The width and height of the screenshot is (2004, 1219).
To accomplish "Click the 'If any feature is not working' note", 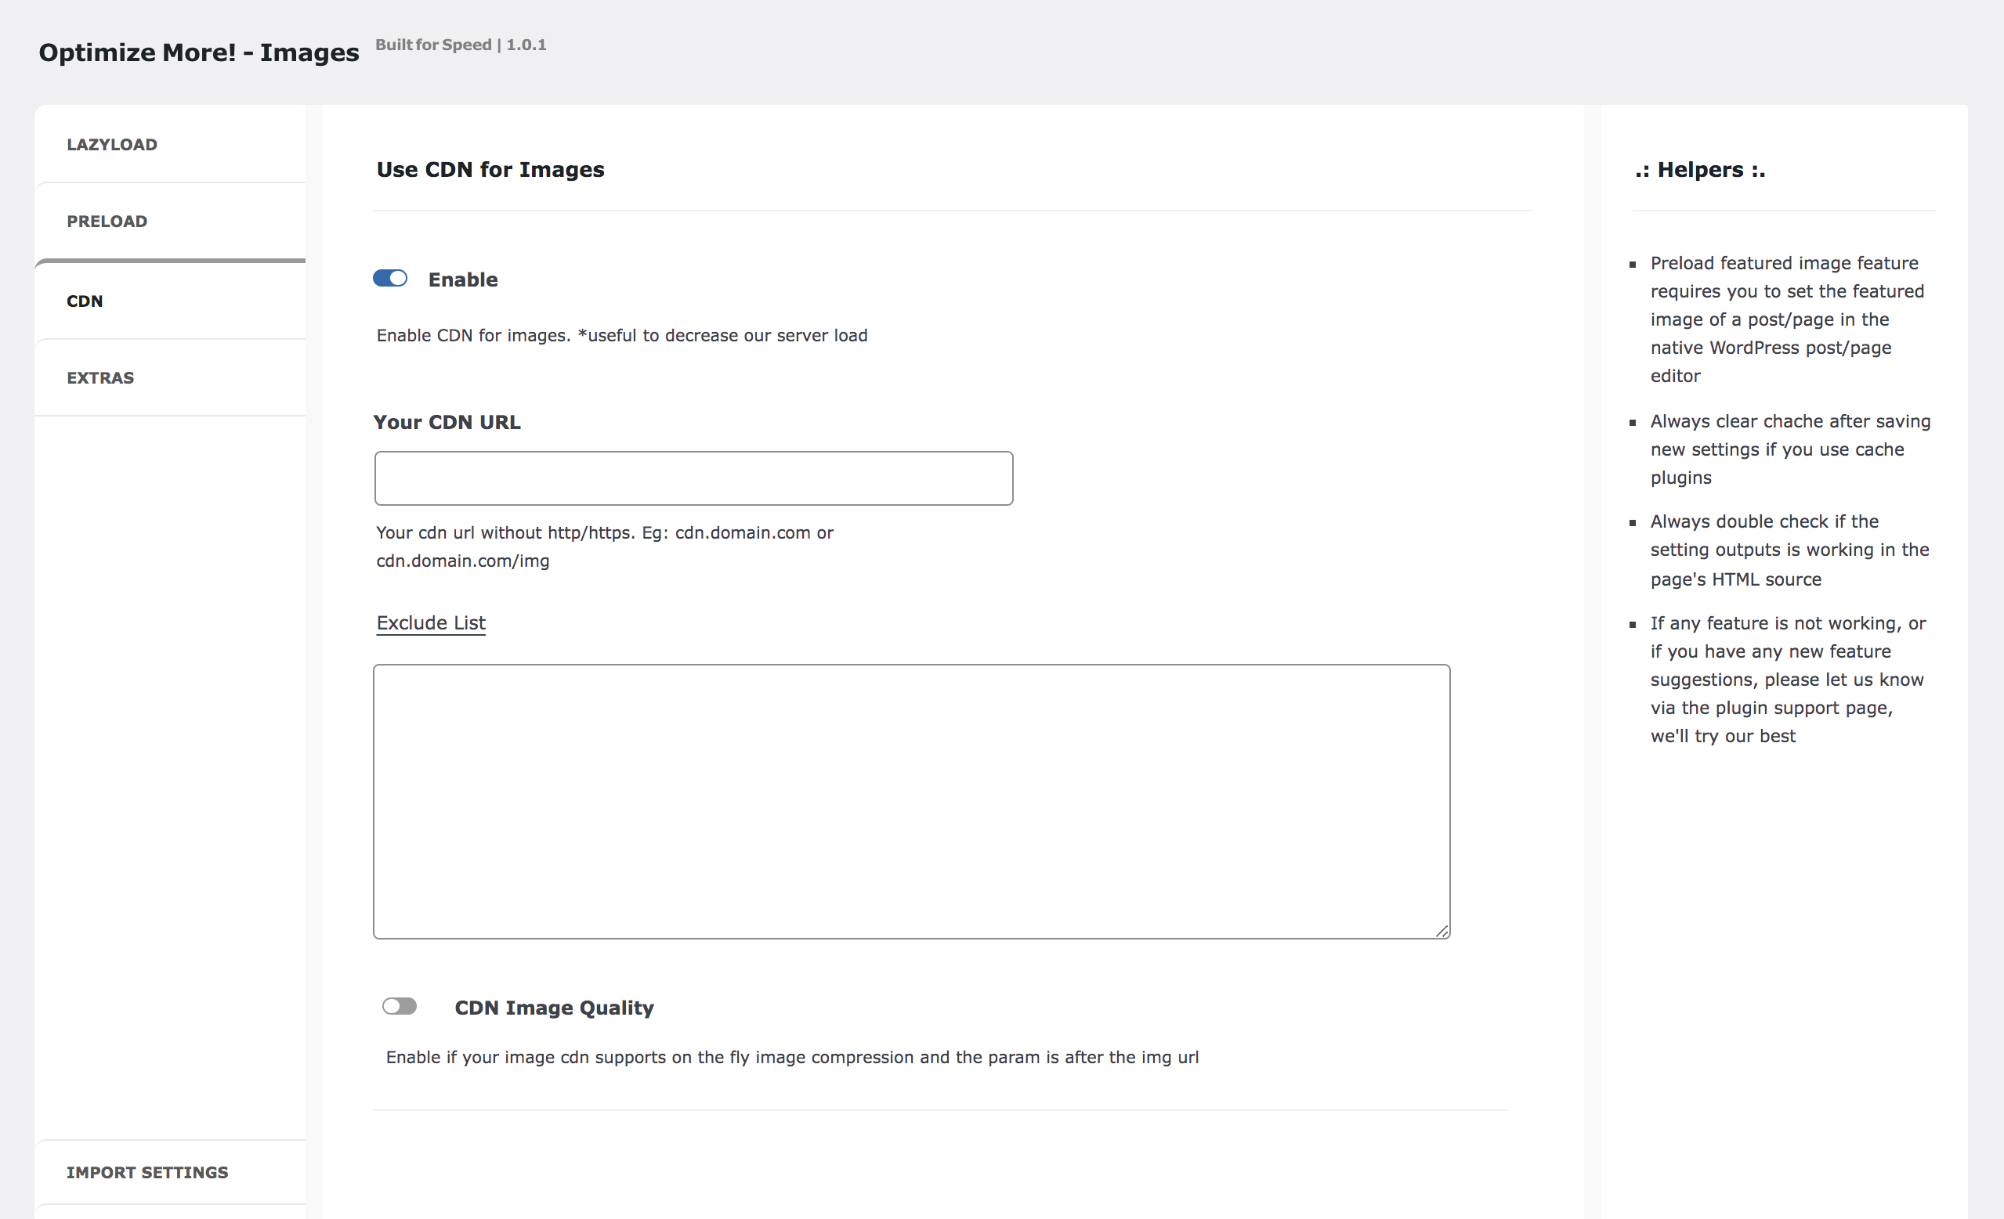I will point(1788,680).
